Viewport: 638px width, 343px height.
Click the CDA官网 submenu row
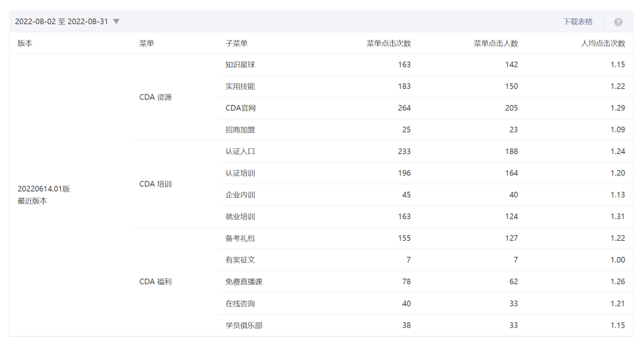tap(425, 108)
